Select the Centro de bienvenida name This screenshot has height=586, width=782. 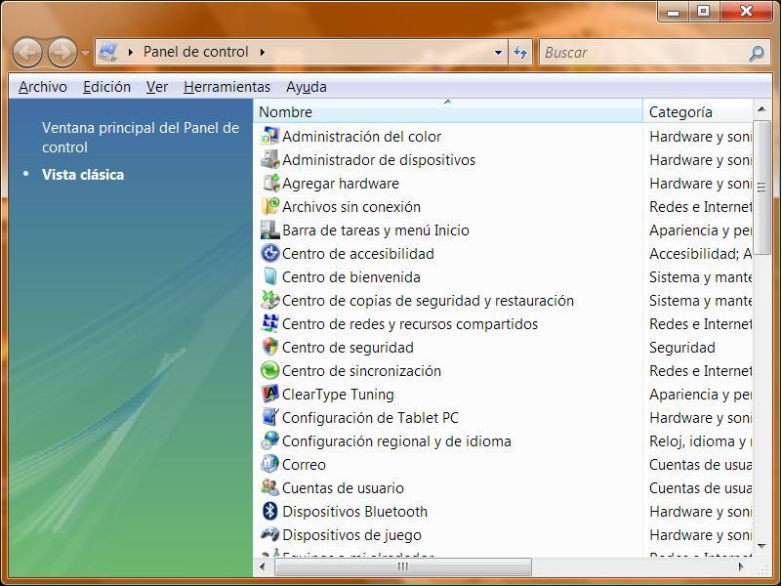(351, 276)
